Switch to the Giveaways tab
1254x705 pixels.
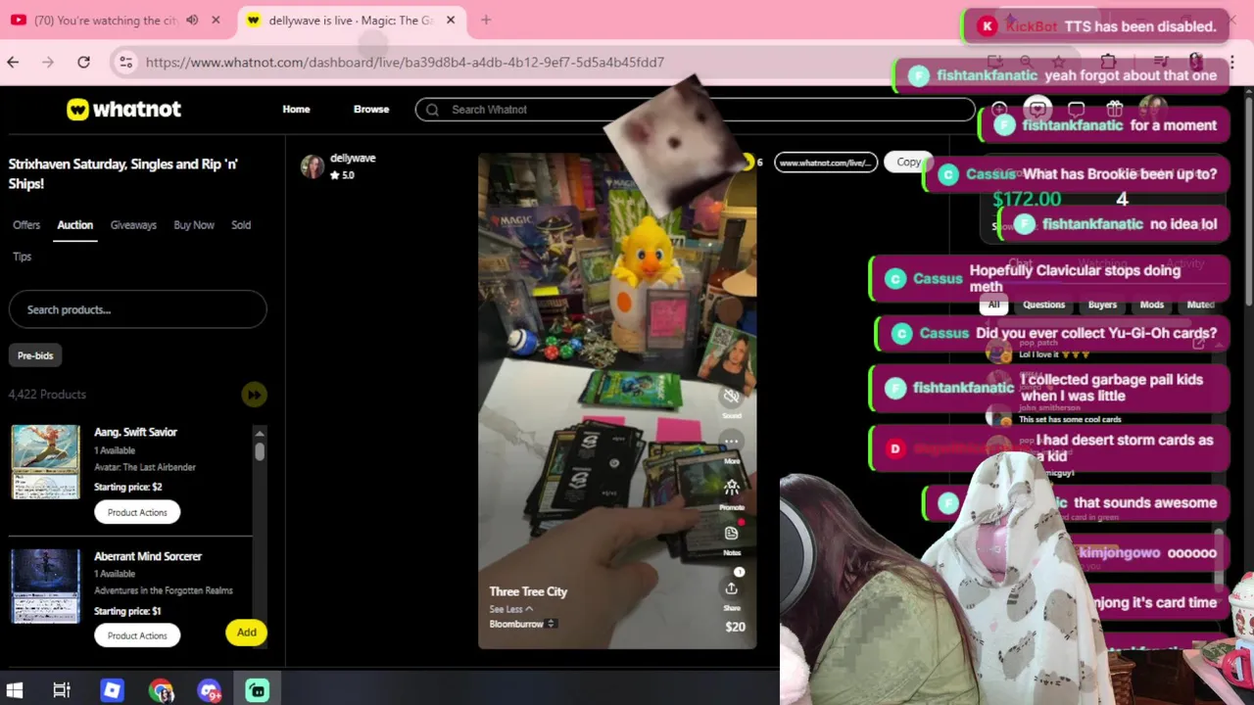coord(133,225)
